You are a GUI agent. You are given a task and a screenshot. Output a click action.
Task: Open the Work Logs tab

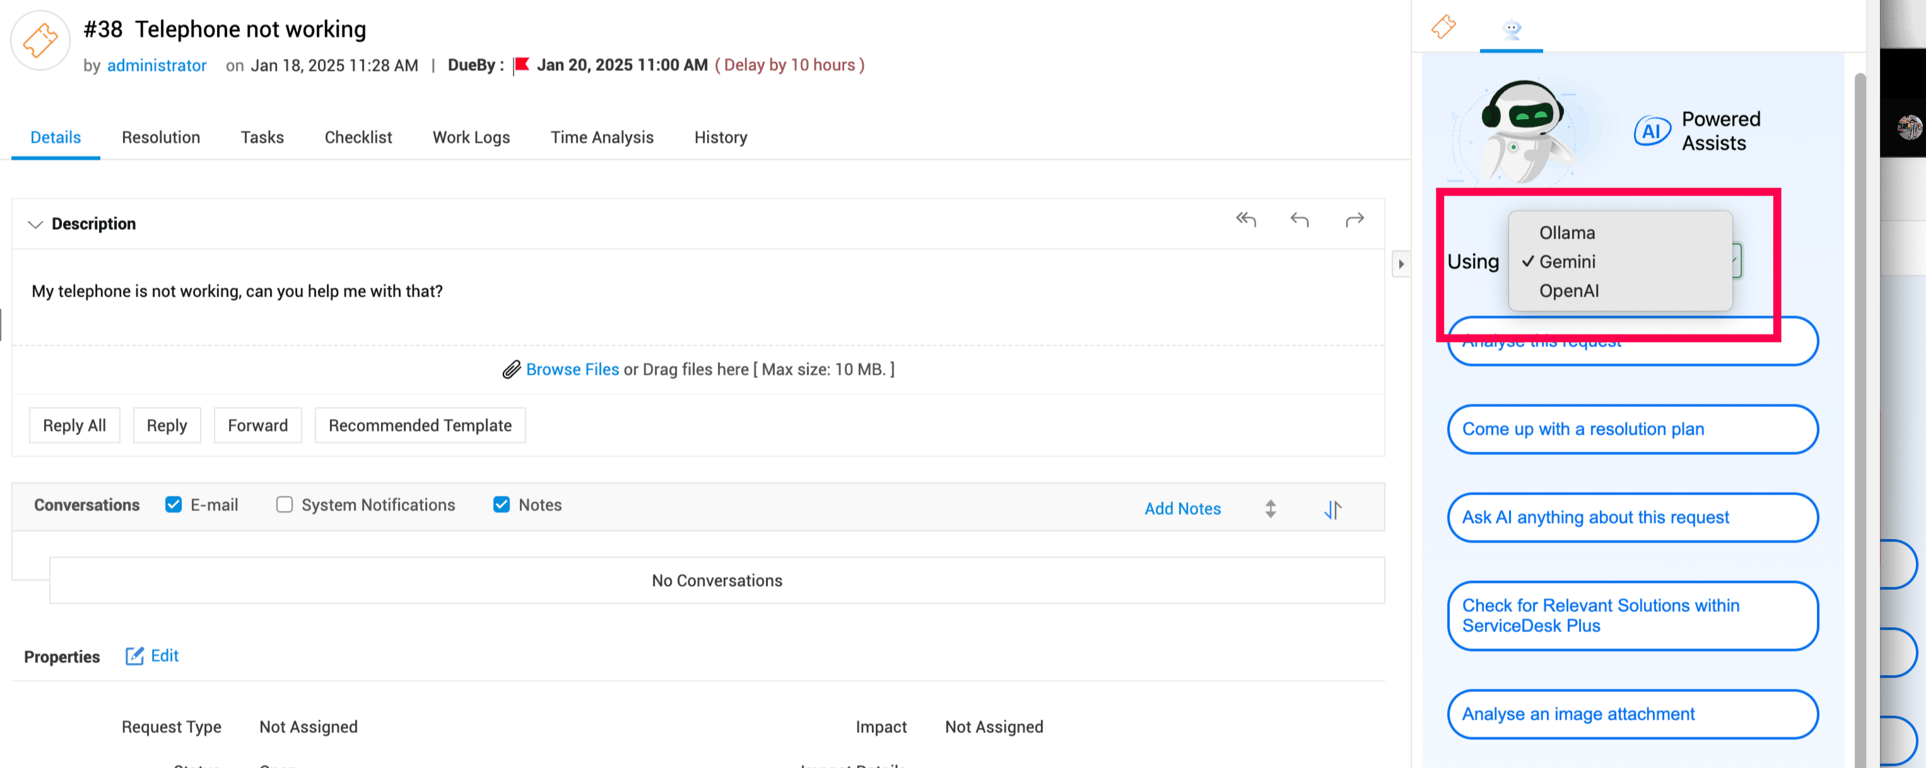(471, 137)
